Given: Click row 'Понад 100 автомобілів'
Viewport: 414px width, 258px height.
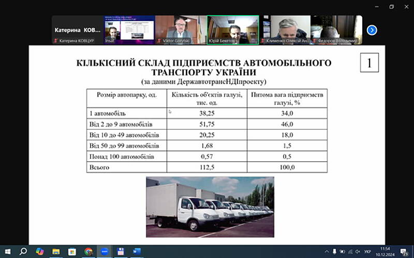Looking at the screenshot, I should point(122,157).
